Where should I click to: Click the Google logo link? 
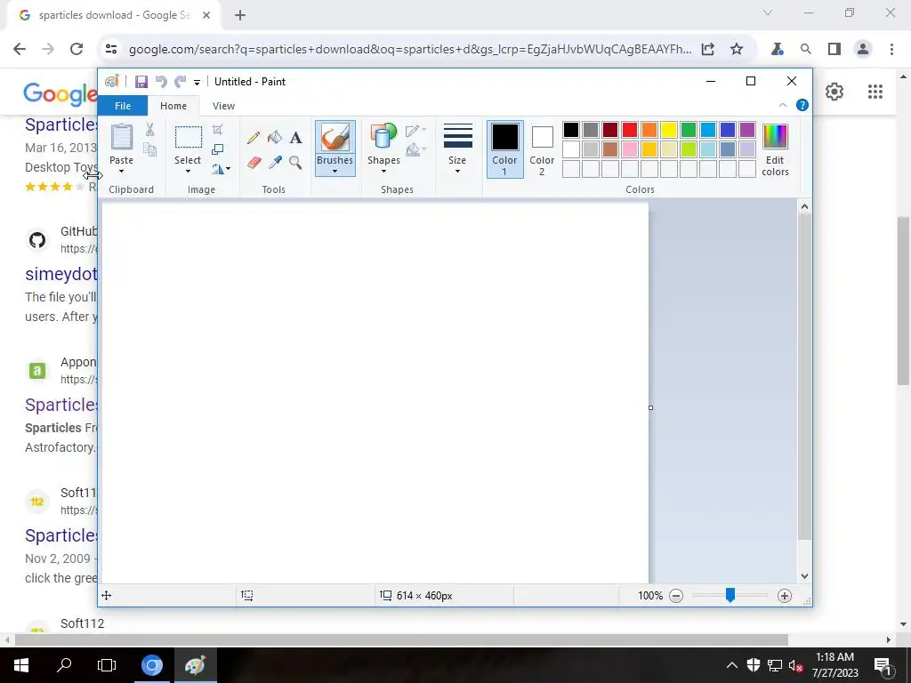(x=60, y=93)
